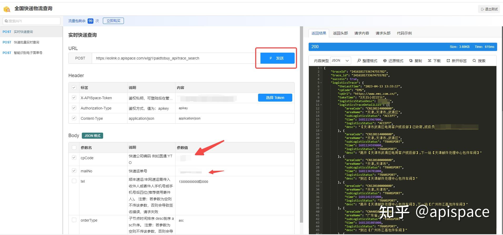Screen dimensions: 503x235
Task: Click the 退出测试 button
Action: coord(489,9)
